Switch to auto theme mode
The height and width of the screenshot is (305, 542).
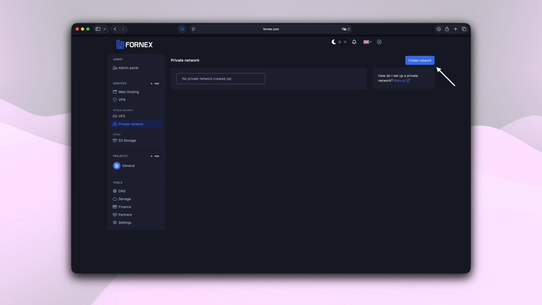pos(340,42)
